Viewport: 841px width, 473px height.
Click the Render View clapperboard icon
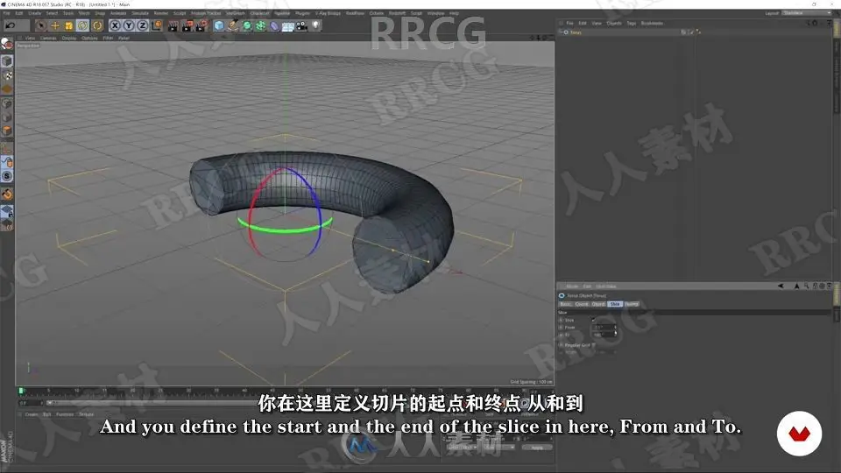pyautogui.click(x=173, y=25)
